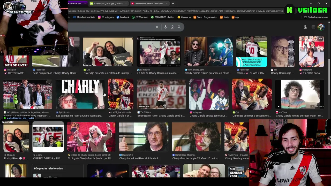Click the URL address bar
Viewport: 331px width, 186px height.
[176, 11]
